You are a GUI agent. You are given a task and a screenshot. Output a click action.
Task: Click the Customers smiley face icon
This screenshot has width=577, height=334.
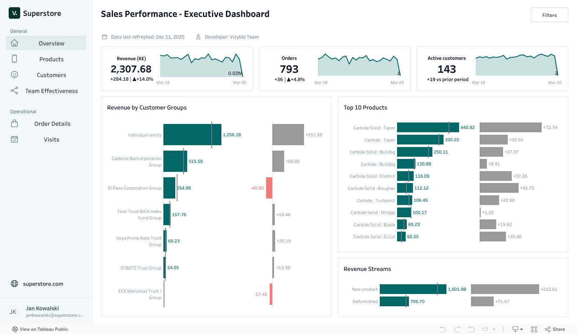pos(14,75)
